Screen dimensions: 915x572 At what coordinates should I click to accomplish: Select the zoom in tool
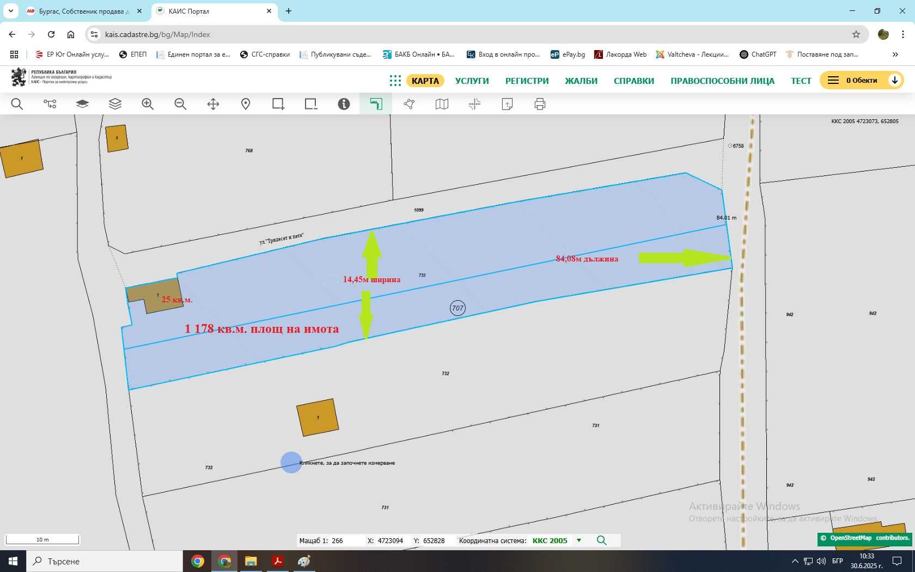[x=148, y=104]
